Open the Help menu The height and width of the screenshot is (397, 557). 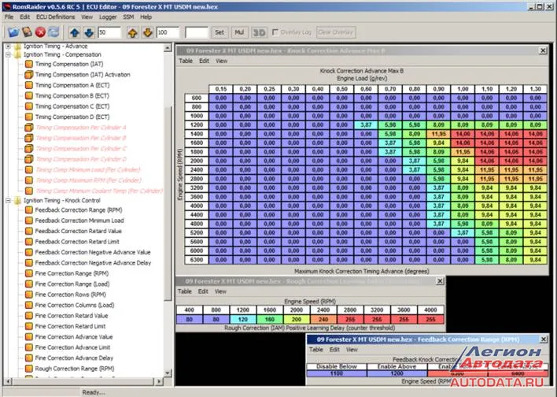coord(146,17)
